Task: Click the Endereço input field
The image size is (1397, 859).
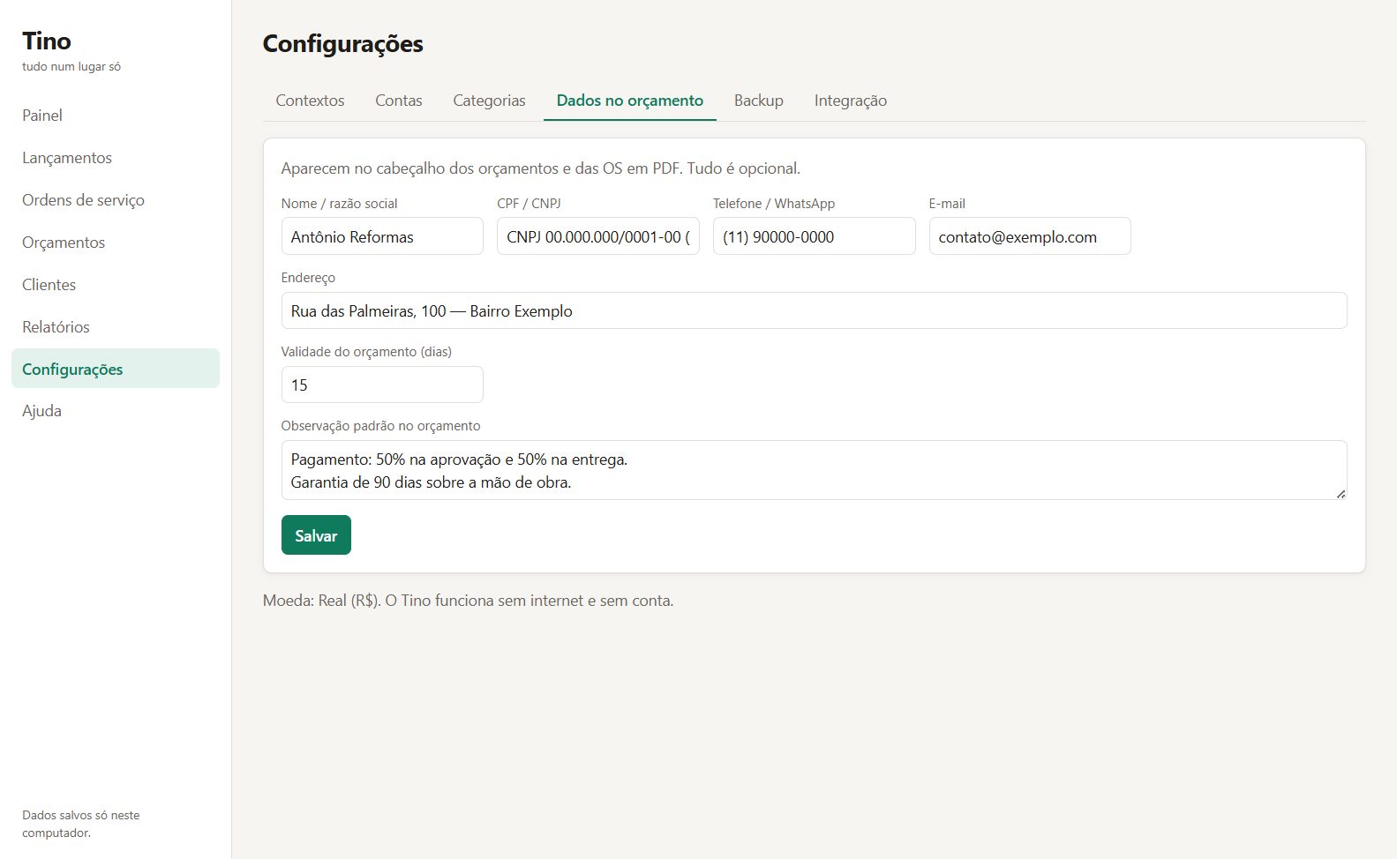Action: pos(815,310)
